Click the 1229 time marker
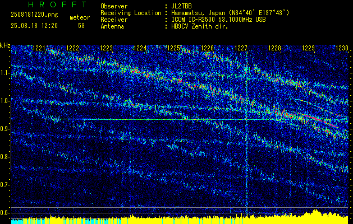The height and width of the screenshot is (224, 353). pyautogui.click(x=308, y=48)
